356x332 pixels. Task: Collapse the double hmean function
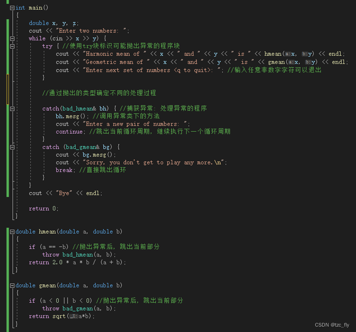pyautogui.click(x=12, y=232)
